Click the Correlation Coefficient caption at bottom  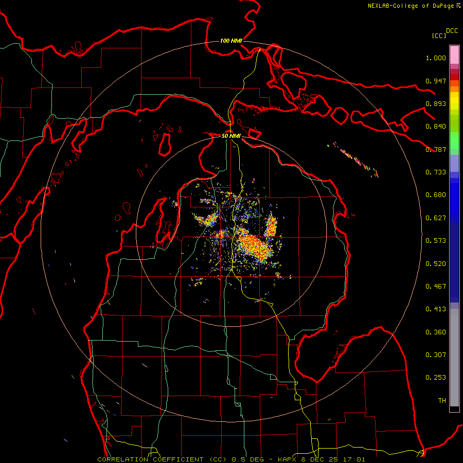tap(231, 459)
